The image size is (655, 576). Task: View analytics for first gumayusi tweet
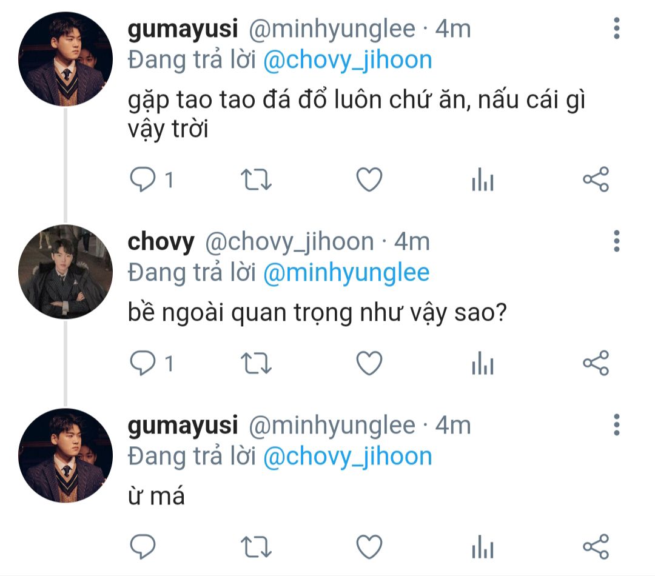[483, 181]
